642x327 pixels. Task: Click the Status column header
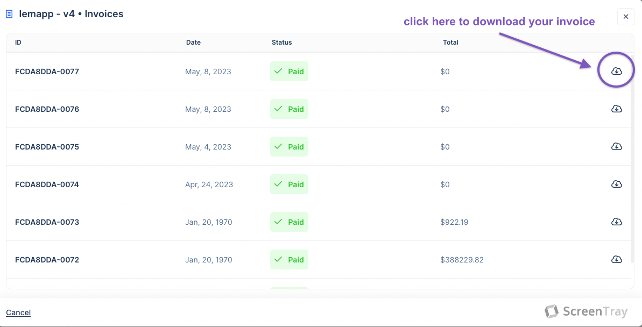click(281, 42)
